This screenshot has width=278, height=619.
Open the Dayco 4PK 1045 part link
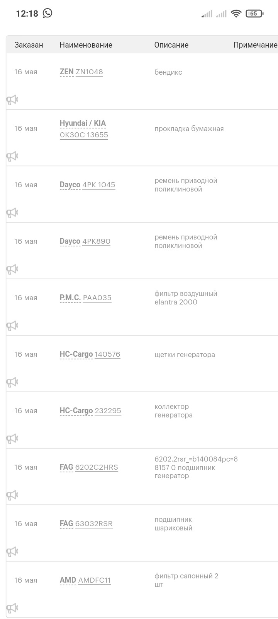point(99,185)
